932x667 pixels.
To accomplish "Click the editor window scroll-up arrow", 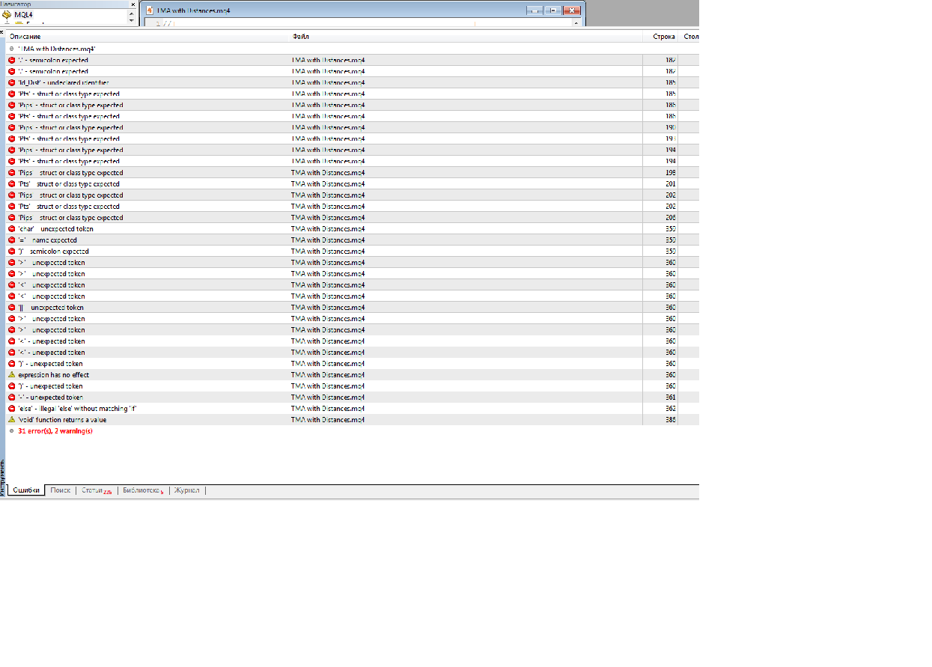I will pos(576,22).
